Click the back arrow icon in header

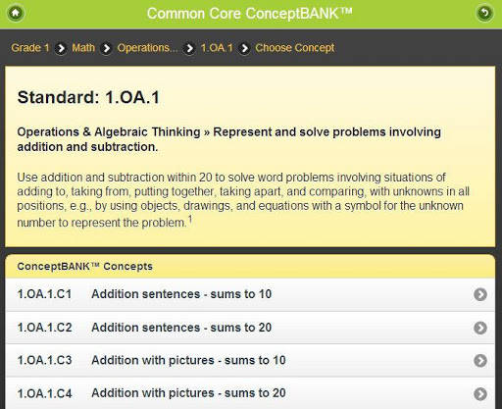pyautogui.click(x=485, y=14)
